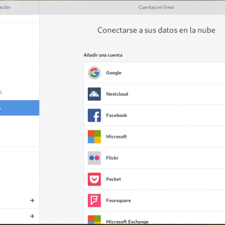Click the Cuentas en línea title
The width and height of the screenshot is (225, 225).
pos(156,7)
